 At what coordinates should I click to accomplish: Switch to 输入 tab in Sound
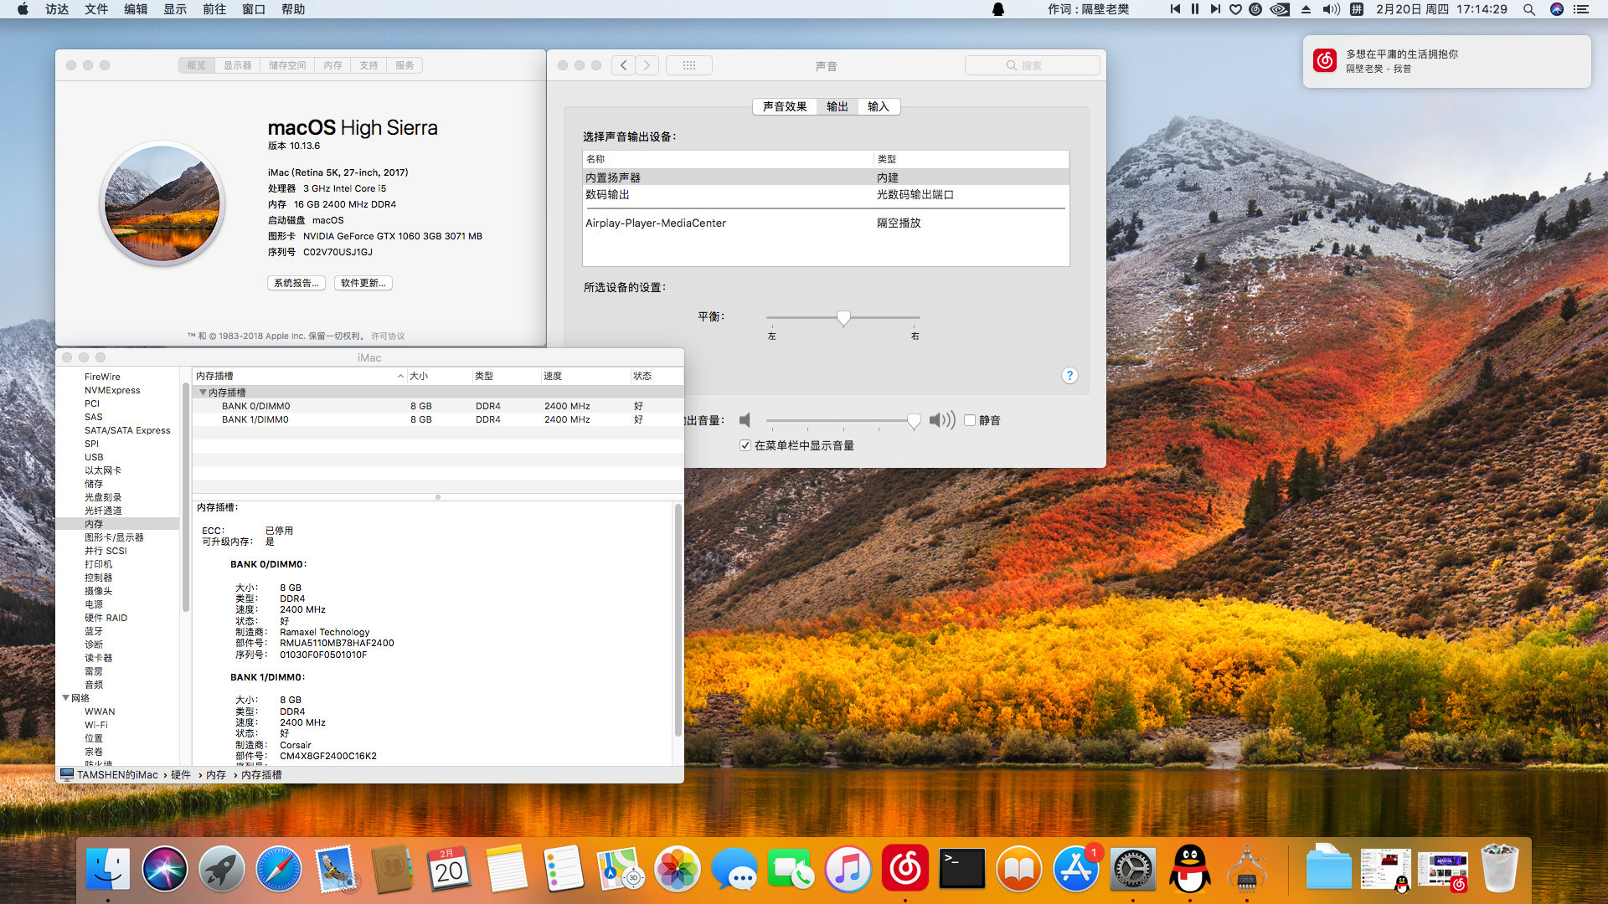coord(879,106)
